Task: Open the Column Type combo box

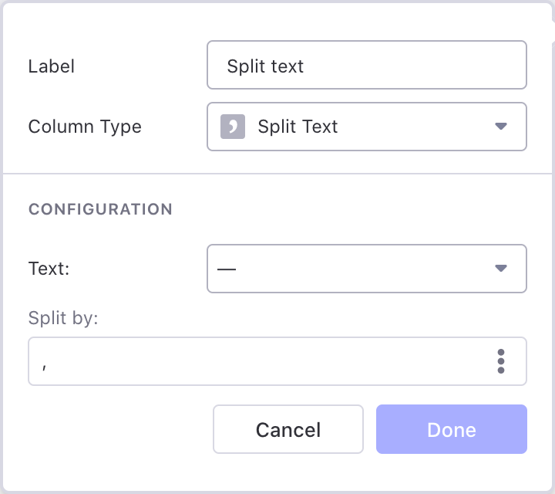Action: [x=367, y=127]
